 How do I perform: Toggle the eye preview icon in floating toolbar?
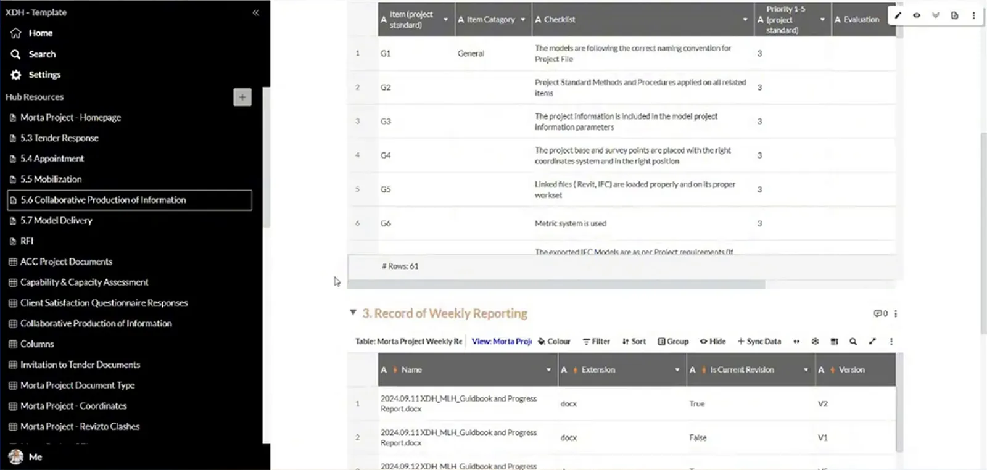917,15
